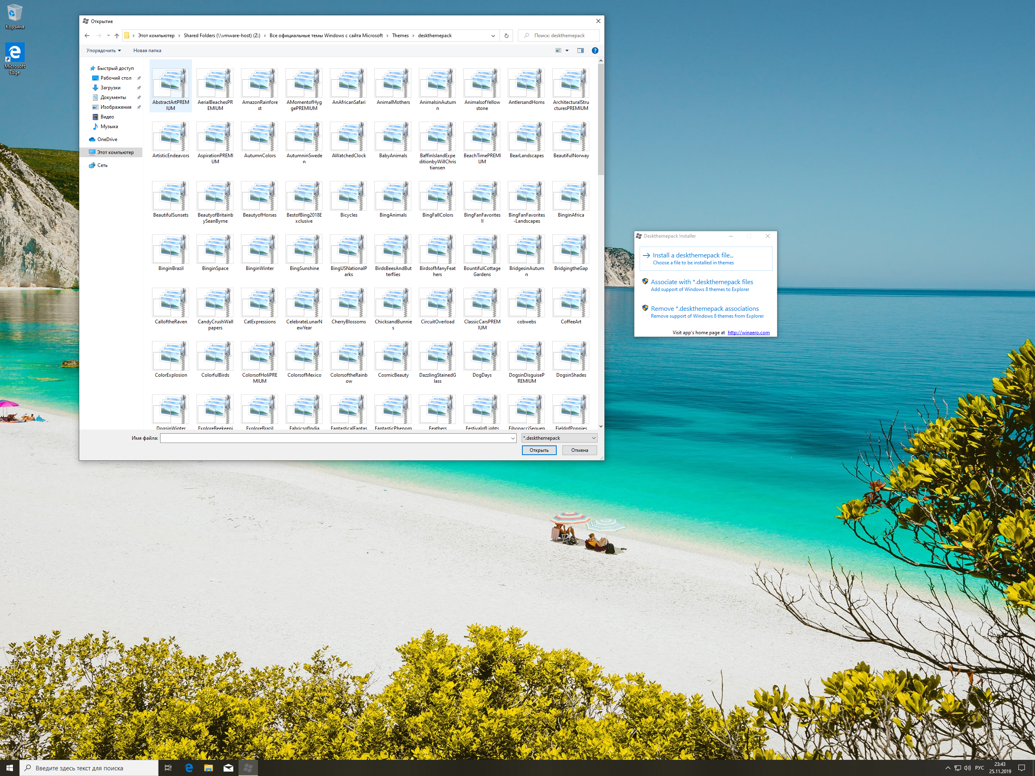Viewport: 1035px width, 776px height.
Task: Select the BinginSpace theme file
Action: pyautogui.click(x=215, y=253)
